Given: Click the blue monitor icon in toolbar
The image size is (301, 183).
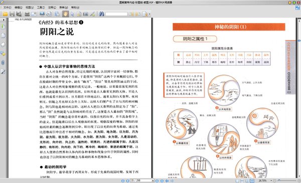Looking at the screenshot, I should click(42, 14).
